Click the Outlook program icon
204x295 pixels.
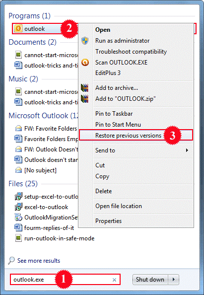[18, 29]
